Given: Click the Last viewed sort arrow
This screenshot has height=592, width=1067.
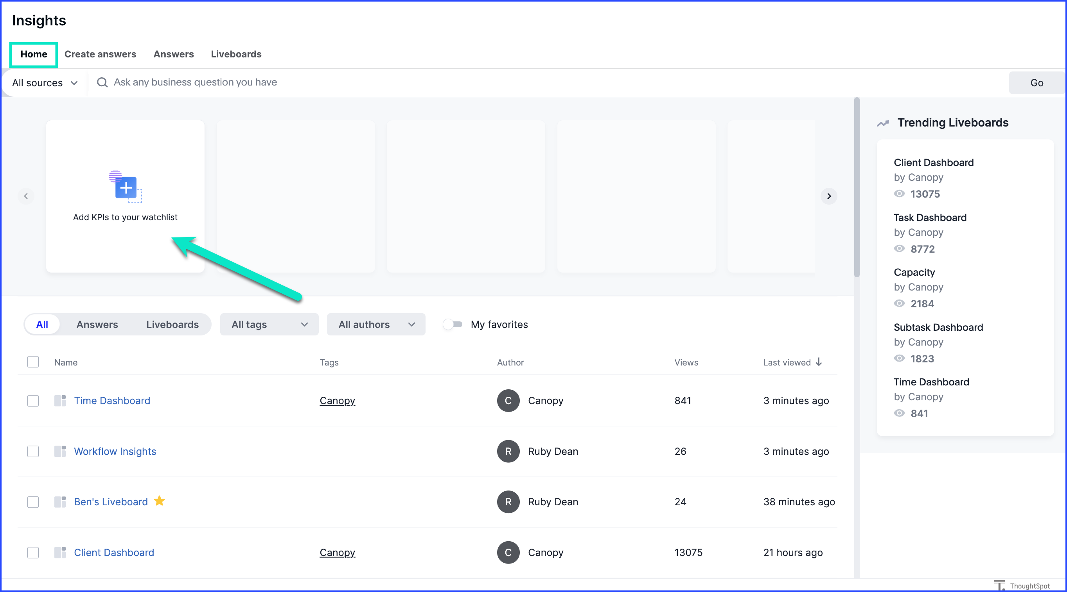Looking at the screenshot, I should (x=819, y=362).
